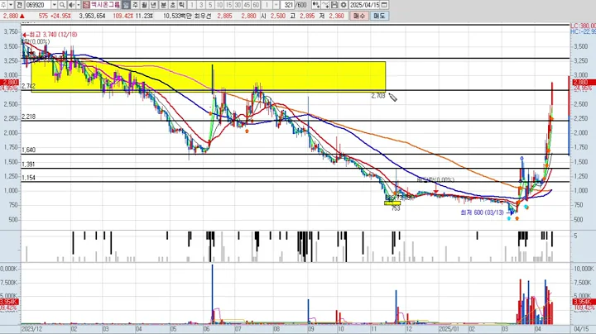Select the 분 (minute) chart period
596x334 pixels.
(163, 5)
